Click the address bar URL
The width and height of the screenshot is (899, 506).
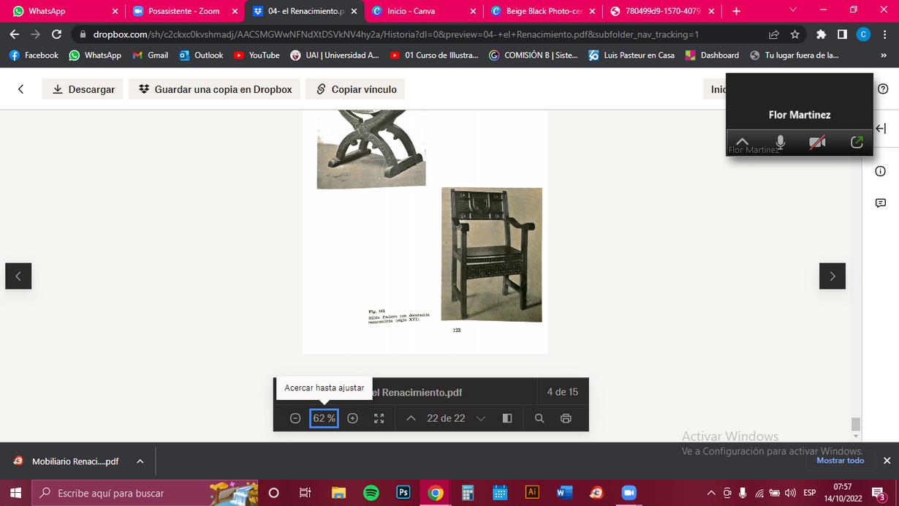click(x=395, y=34)
